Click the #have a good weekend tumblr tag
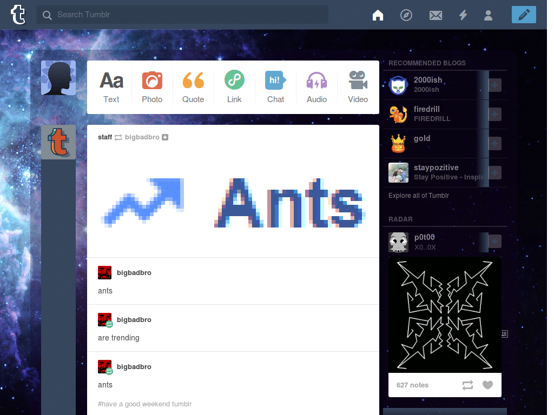Viewport: 554px width, 415px height. [144, 404]
